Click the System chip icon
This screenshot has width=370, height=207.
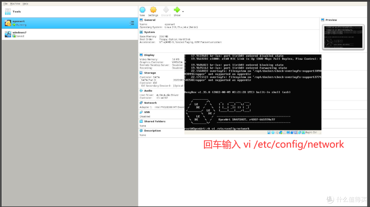point(141,32)
